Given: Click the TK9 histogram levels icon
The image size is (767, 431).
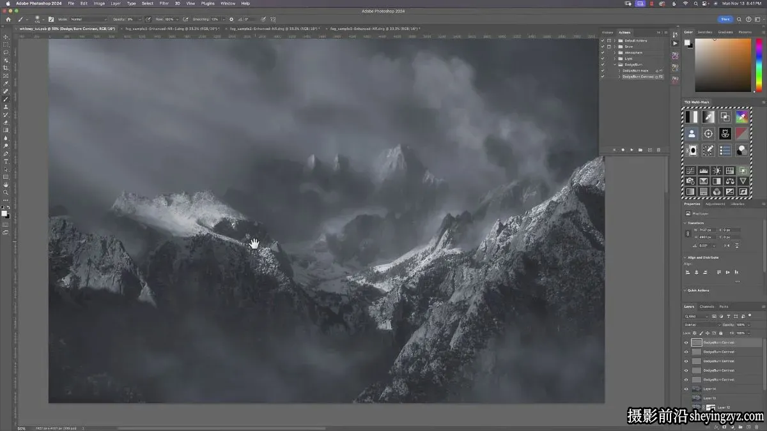Looking at the screenshot, I should [x=704, y=170].
